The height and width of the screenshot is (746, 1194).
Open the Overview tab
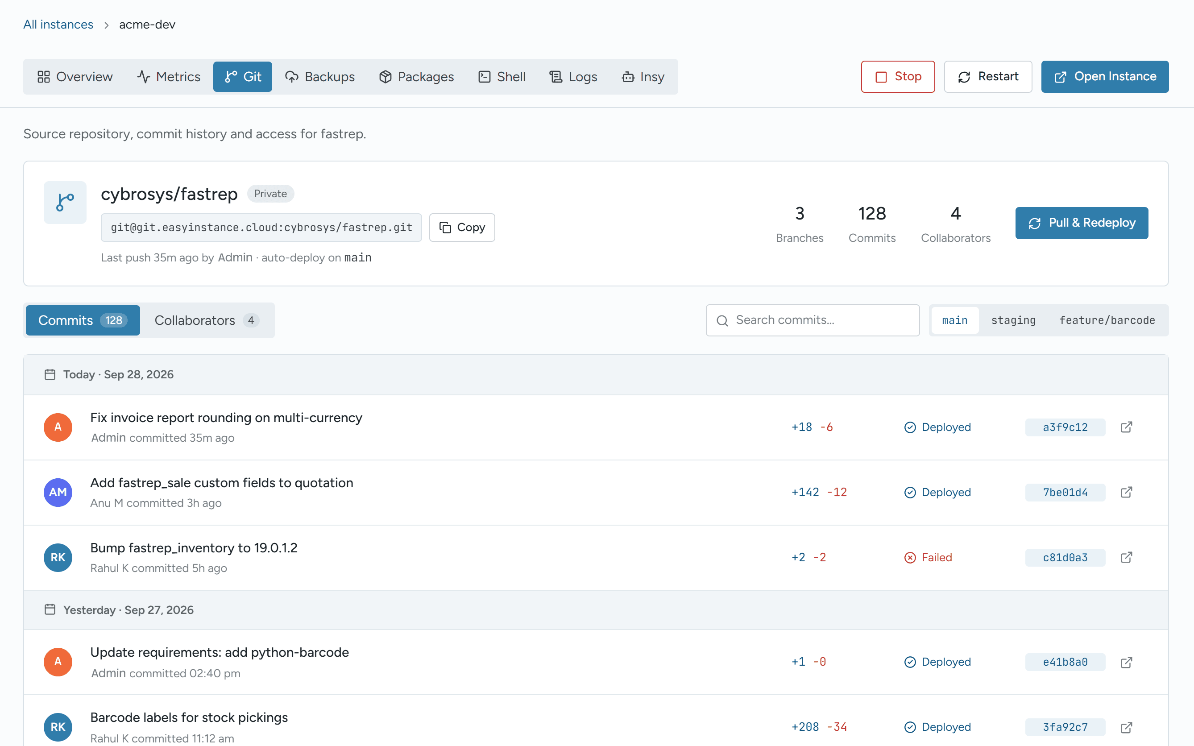(x=75, y=76)
